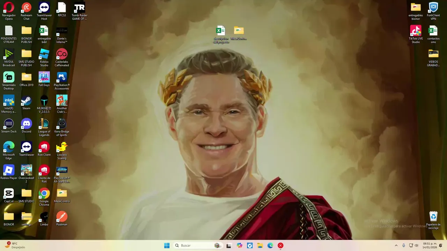Select the Stream Deck icon
This screenshot has width=447, height=251.
[x=9, y=126]
